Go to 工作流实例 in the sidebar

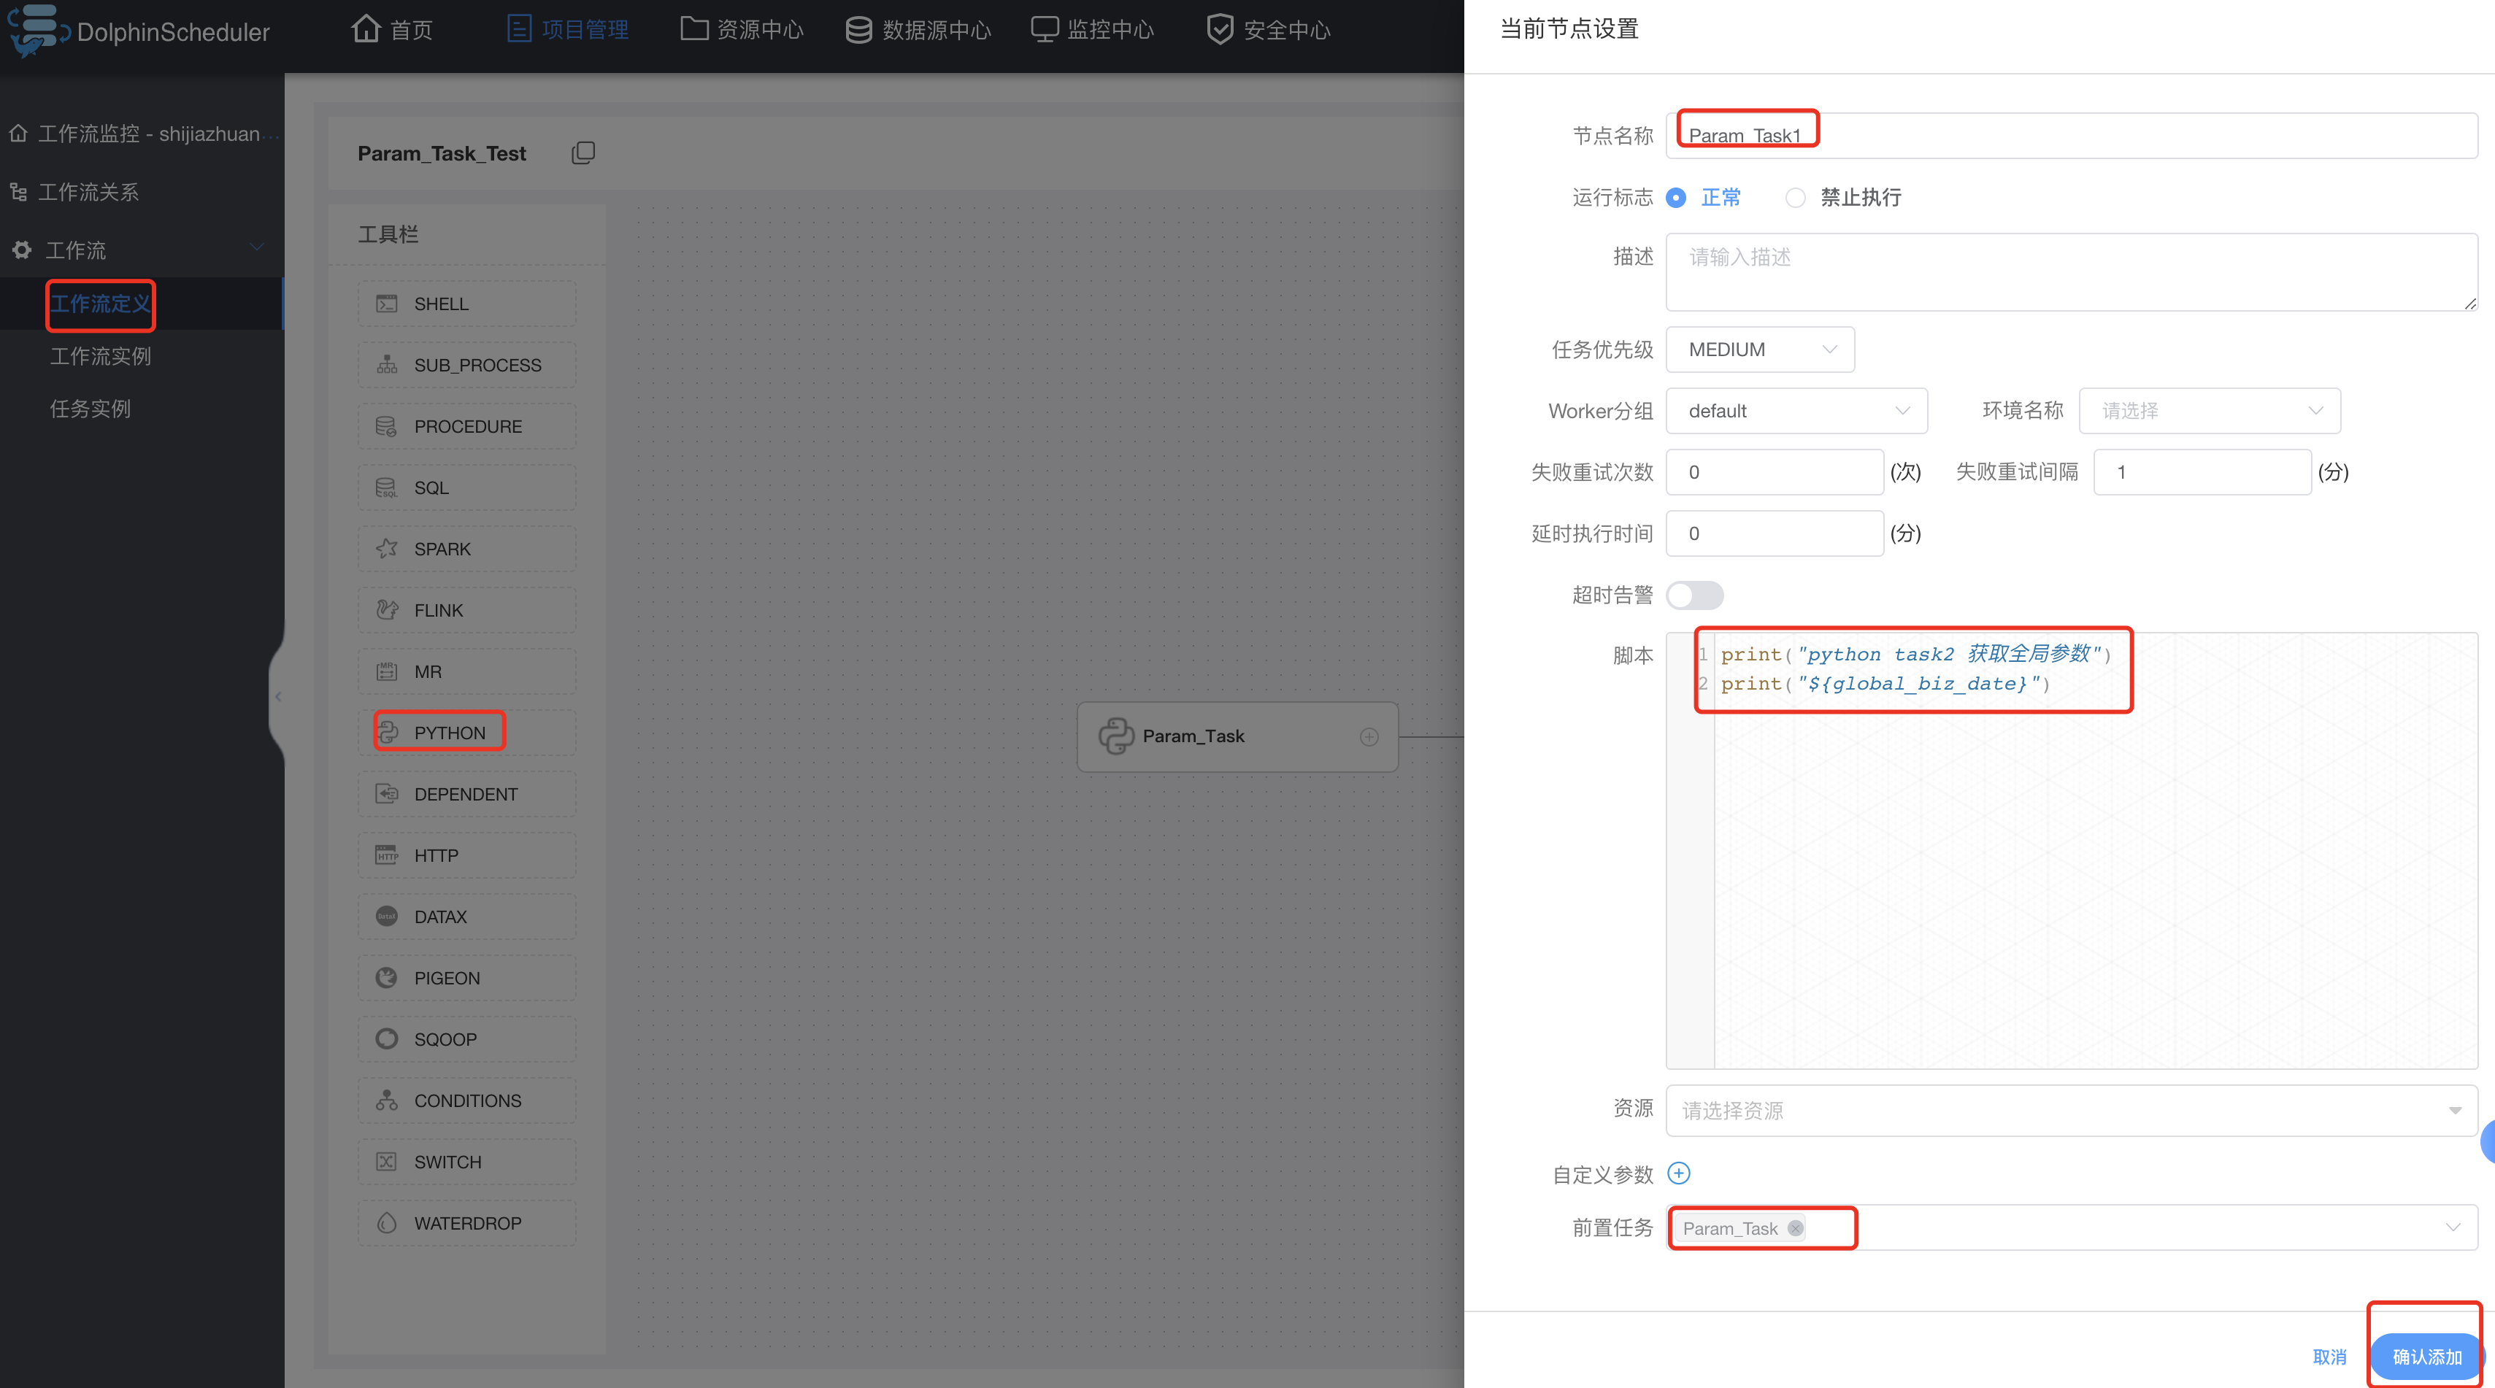[x=101, y=356]
